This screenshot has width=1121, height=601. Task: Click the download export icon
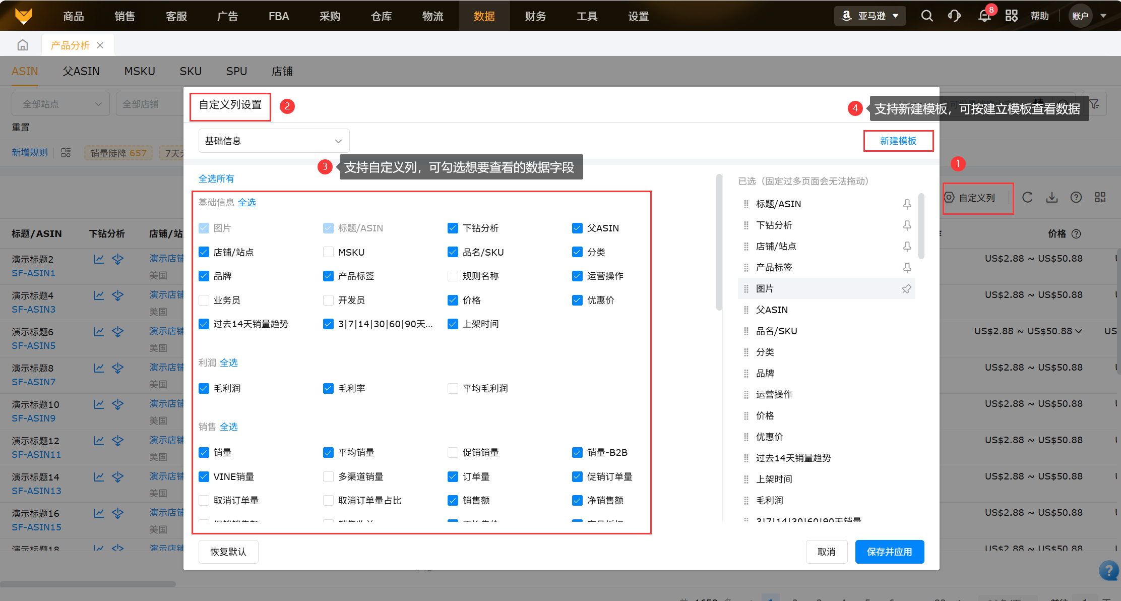click(1052, 198)
